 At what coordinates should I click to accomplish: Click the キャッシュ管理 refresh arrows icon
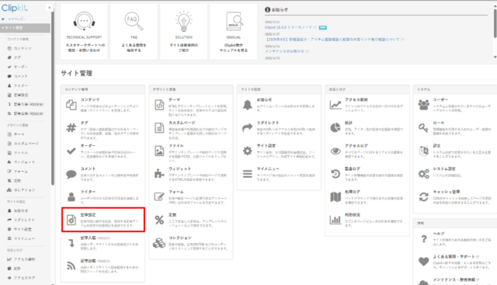tap(424, 197)
